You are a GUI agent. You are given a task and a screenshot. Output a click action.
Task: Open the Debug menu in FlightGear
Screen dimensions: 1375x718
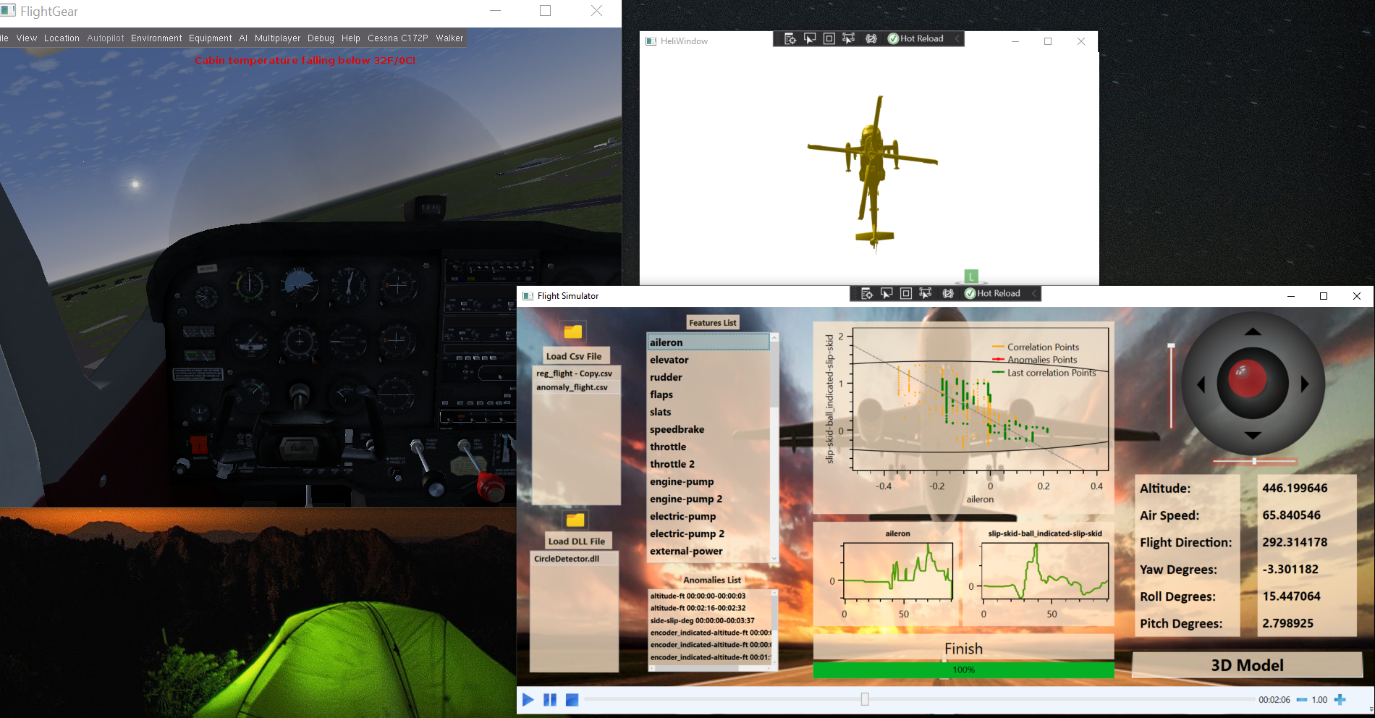[x=321, y=38]
